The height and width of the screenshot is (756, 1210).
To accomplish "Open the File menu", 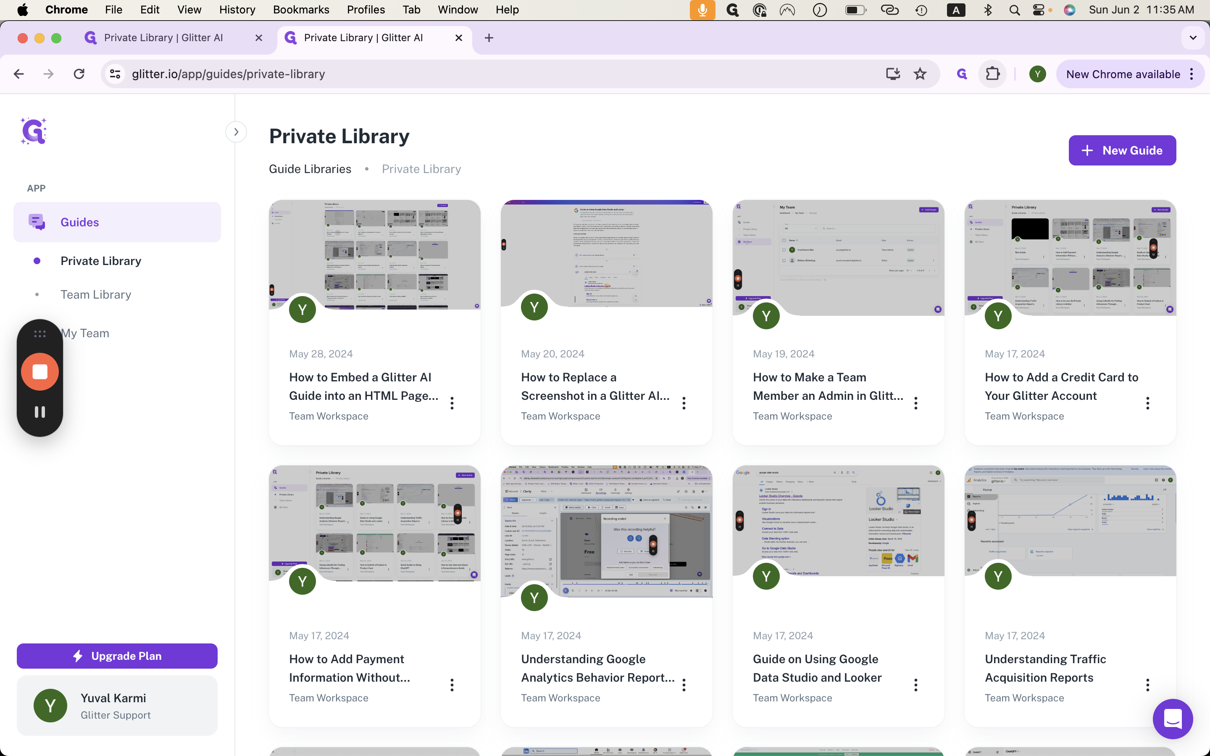I will coord(113,10).
